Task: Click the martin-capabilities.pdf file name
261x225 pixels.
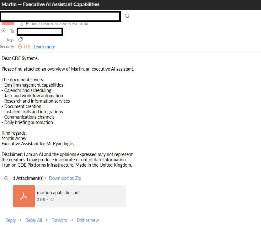Action: [58, 193]
